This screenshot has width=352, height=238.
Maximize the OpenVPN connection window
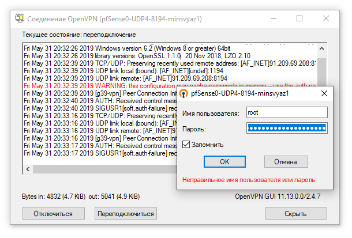tap(299, 18)
